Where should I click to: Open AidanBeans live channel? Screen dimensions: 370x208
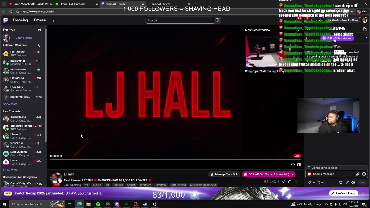coord(23,119)
